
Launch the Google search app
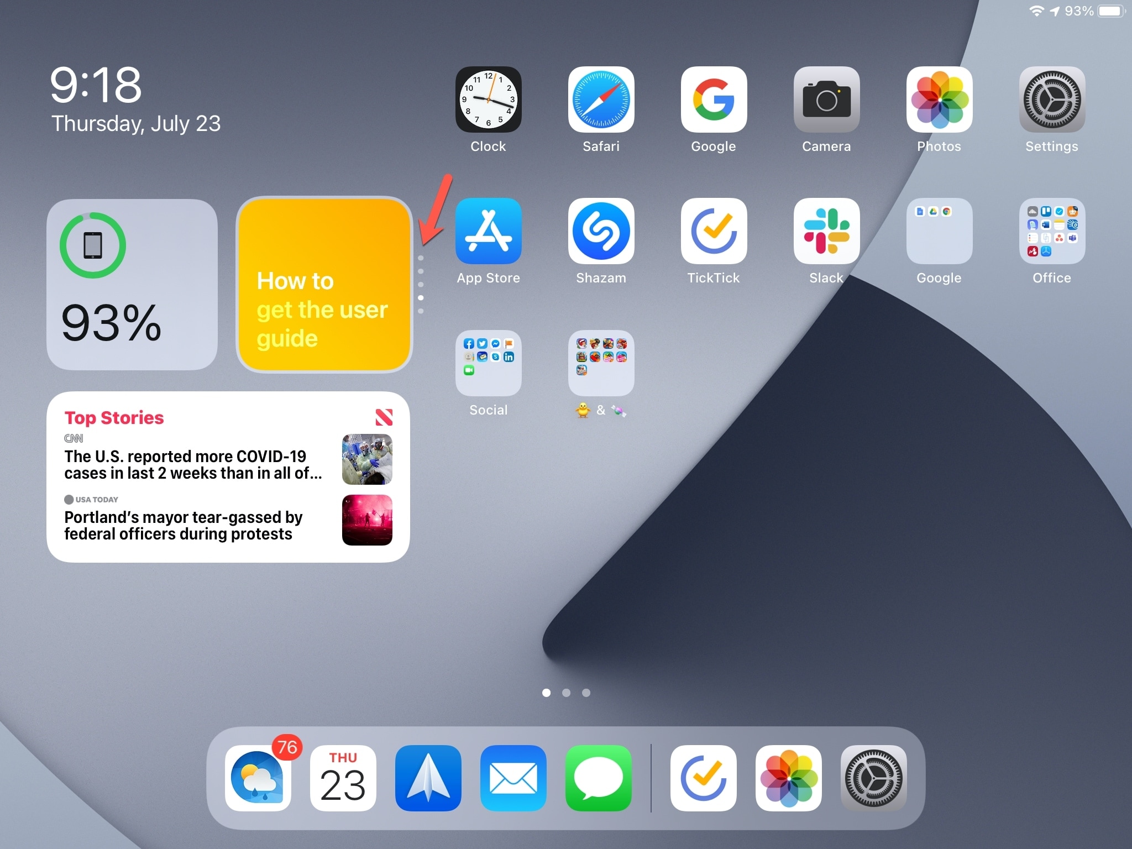pos(714,101)
